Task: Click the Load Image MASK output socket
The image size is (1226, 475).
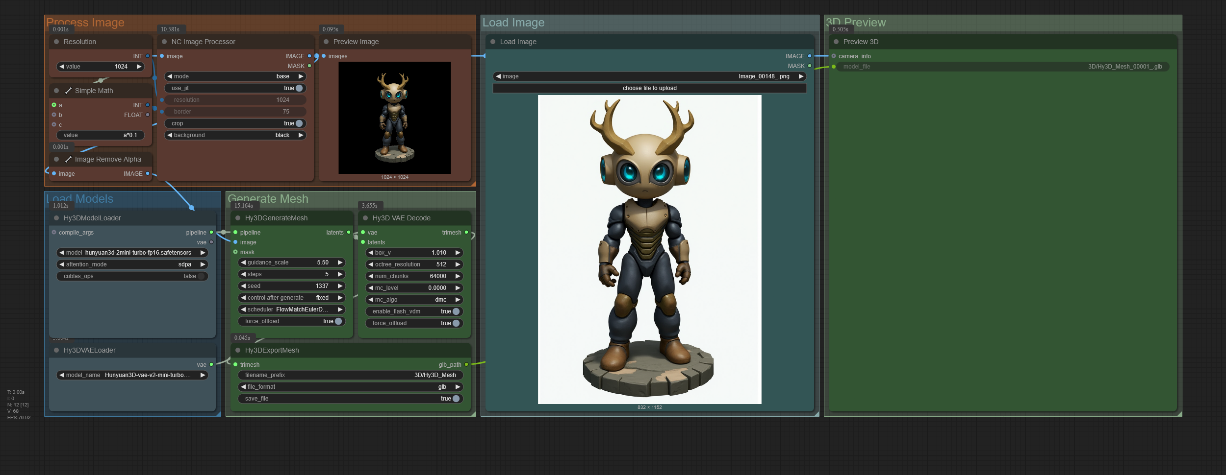Action: (810, 66)
